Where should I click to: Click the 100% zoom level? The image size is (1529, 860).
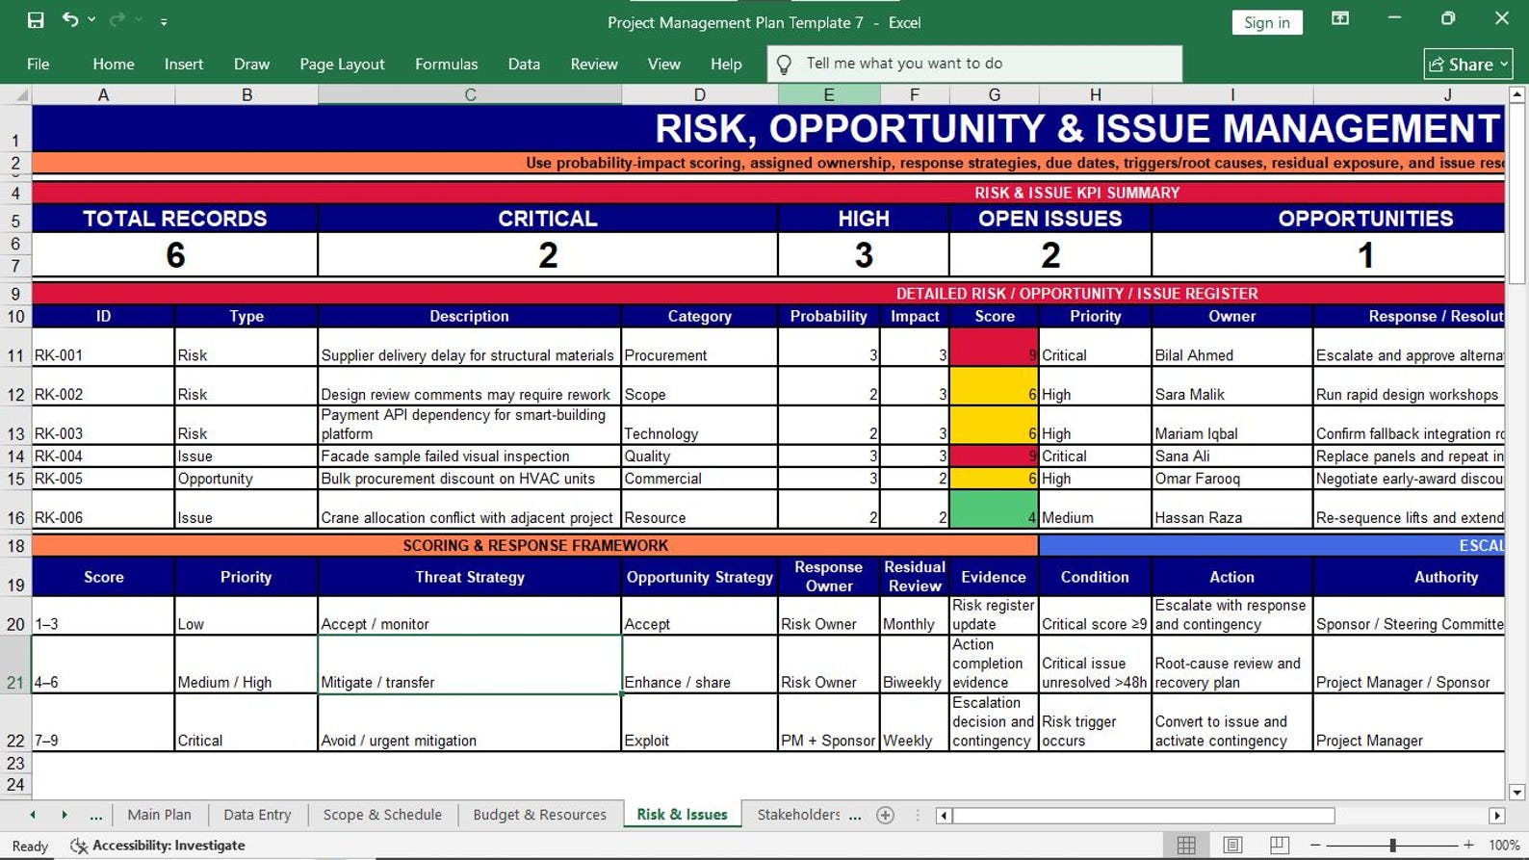[1504, 846]
